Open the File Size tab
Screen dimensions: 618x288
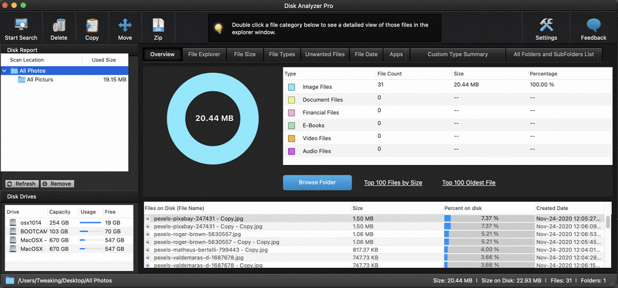[245, 55]
